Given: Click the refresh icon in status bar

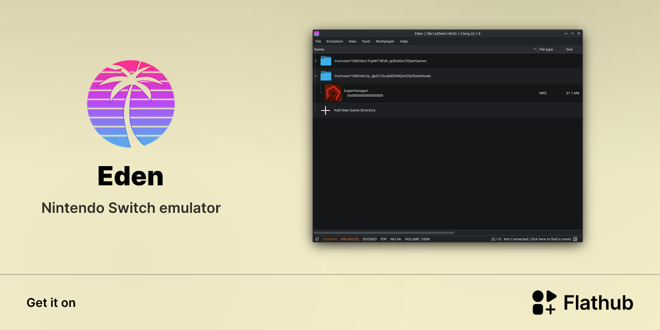Looking at the screenshot, I should coord(317,239).
